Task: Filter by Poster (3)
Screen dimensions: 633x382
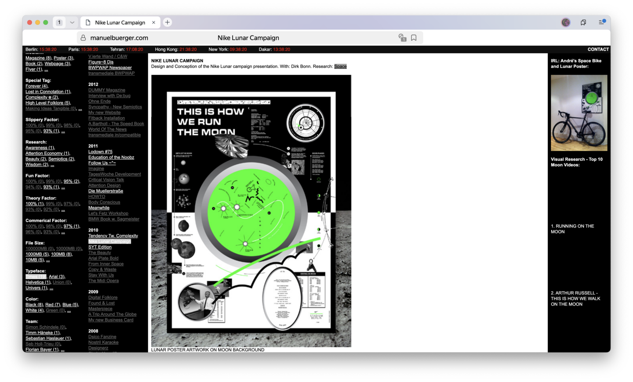Action: [x=64, y=58]
